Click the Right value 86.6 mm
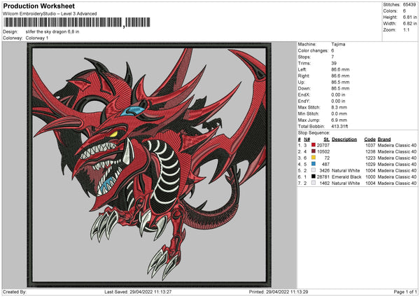This screenshot has height=297, width=420. (340, 76)
